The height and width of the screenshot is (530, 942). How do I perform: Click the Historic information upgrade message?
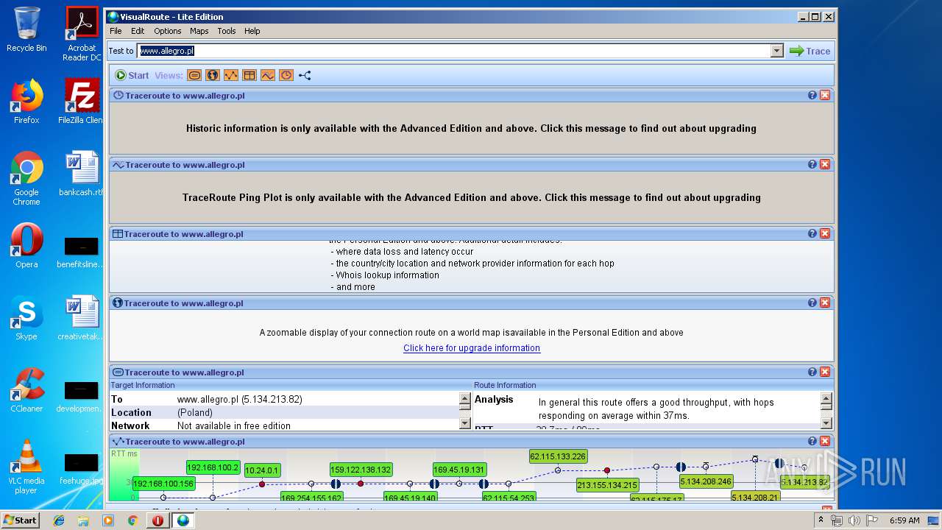tap(471, 128)
